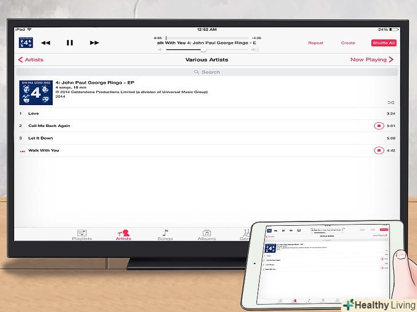Tap the battery indicator icon
This screenshot has width=417, height=312.
pos(394,30)
